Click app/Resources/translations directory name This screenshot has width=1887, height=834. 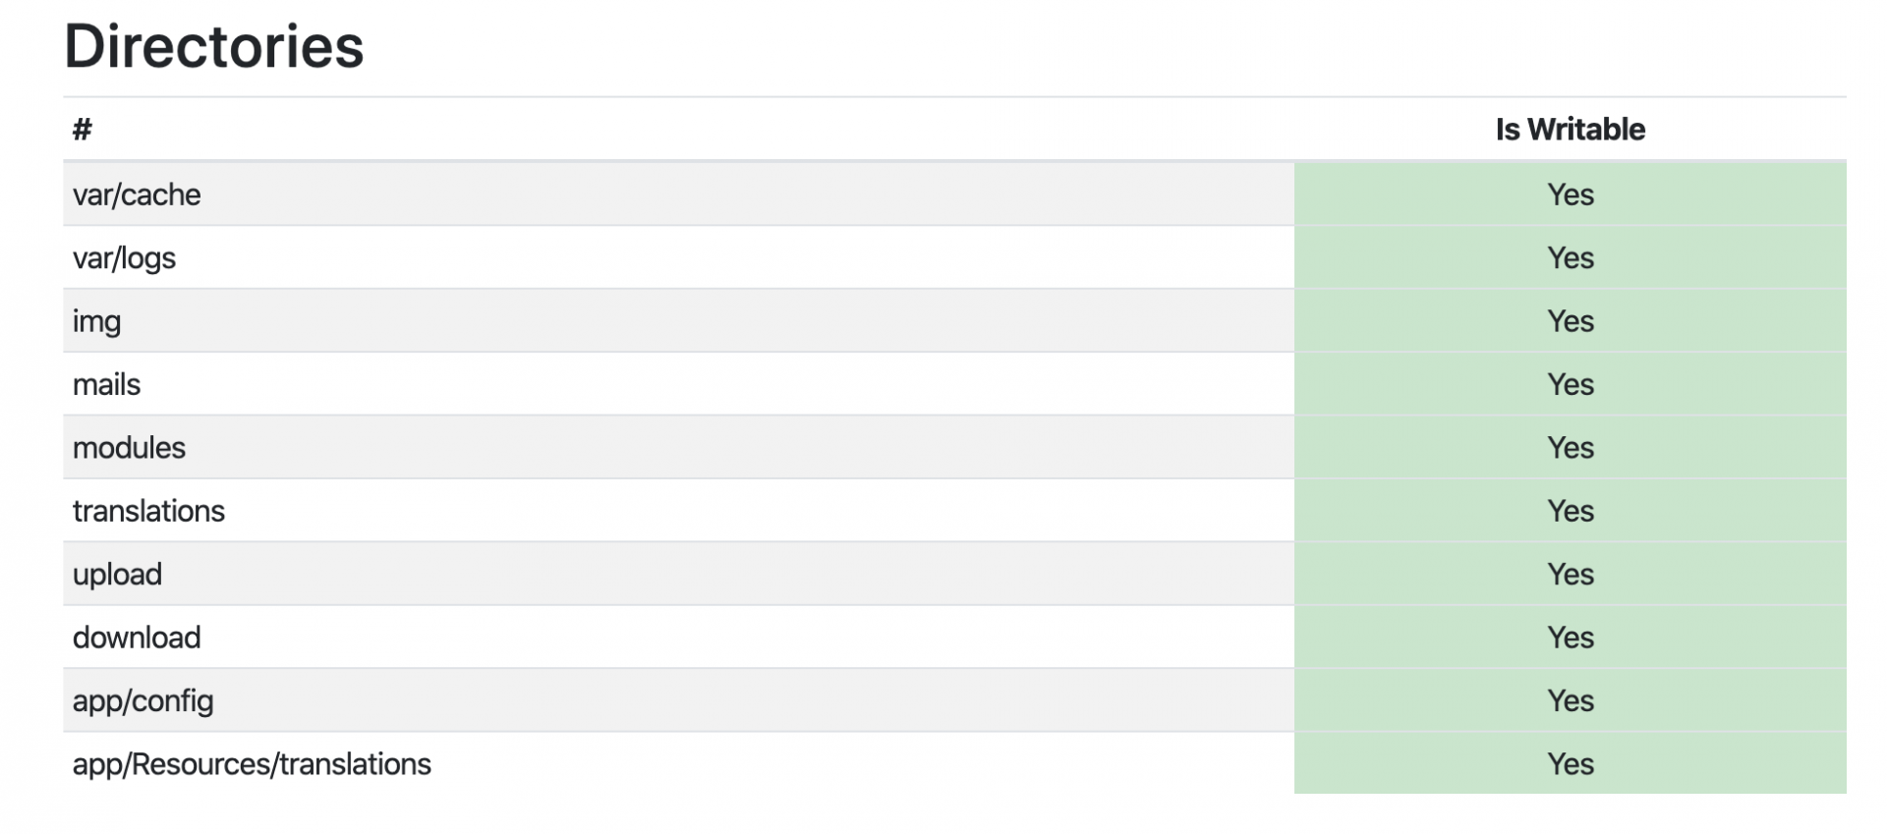click(252, 764)
